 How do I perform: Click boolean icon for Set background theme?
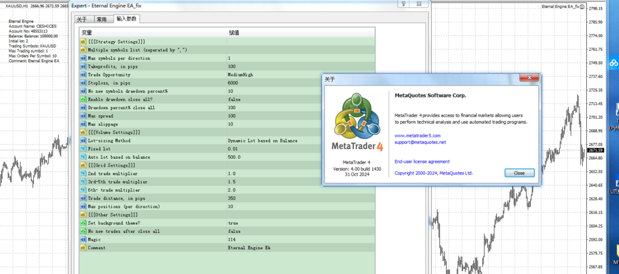pyautogui.click(x=83, y=223)
